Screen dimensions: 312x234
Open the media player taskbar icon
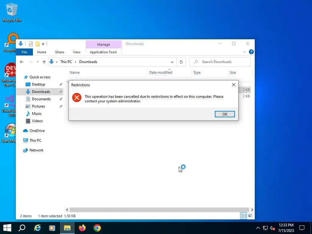pyautogui.click(x=52, y=228)
